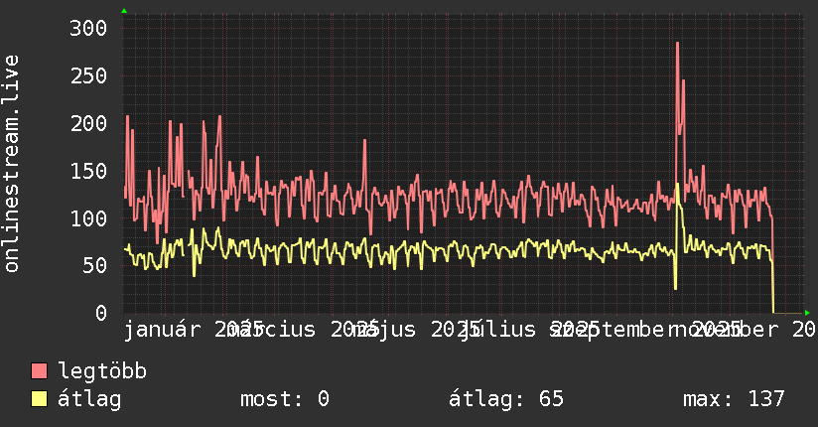Click the 100 y-axis label
Image resolution: width=818 pixels, height=427 pixels.
click(88, 218)
